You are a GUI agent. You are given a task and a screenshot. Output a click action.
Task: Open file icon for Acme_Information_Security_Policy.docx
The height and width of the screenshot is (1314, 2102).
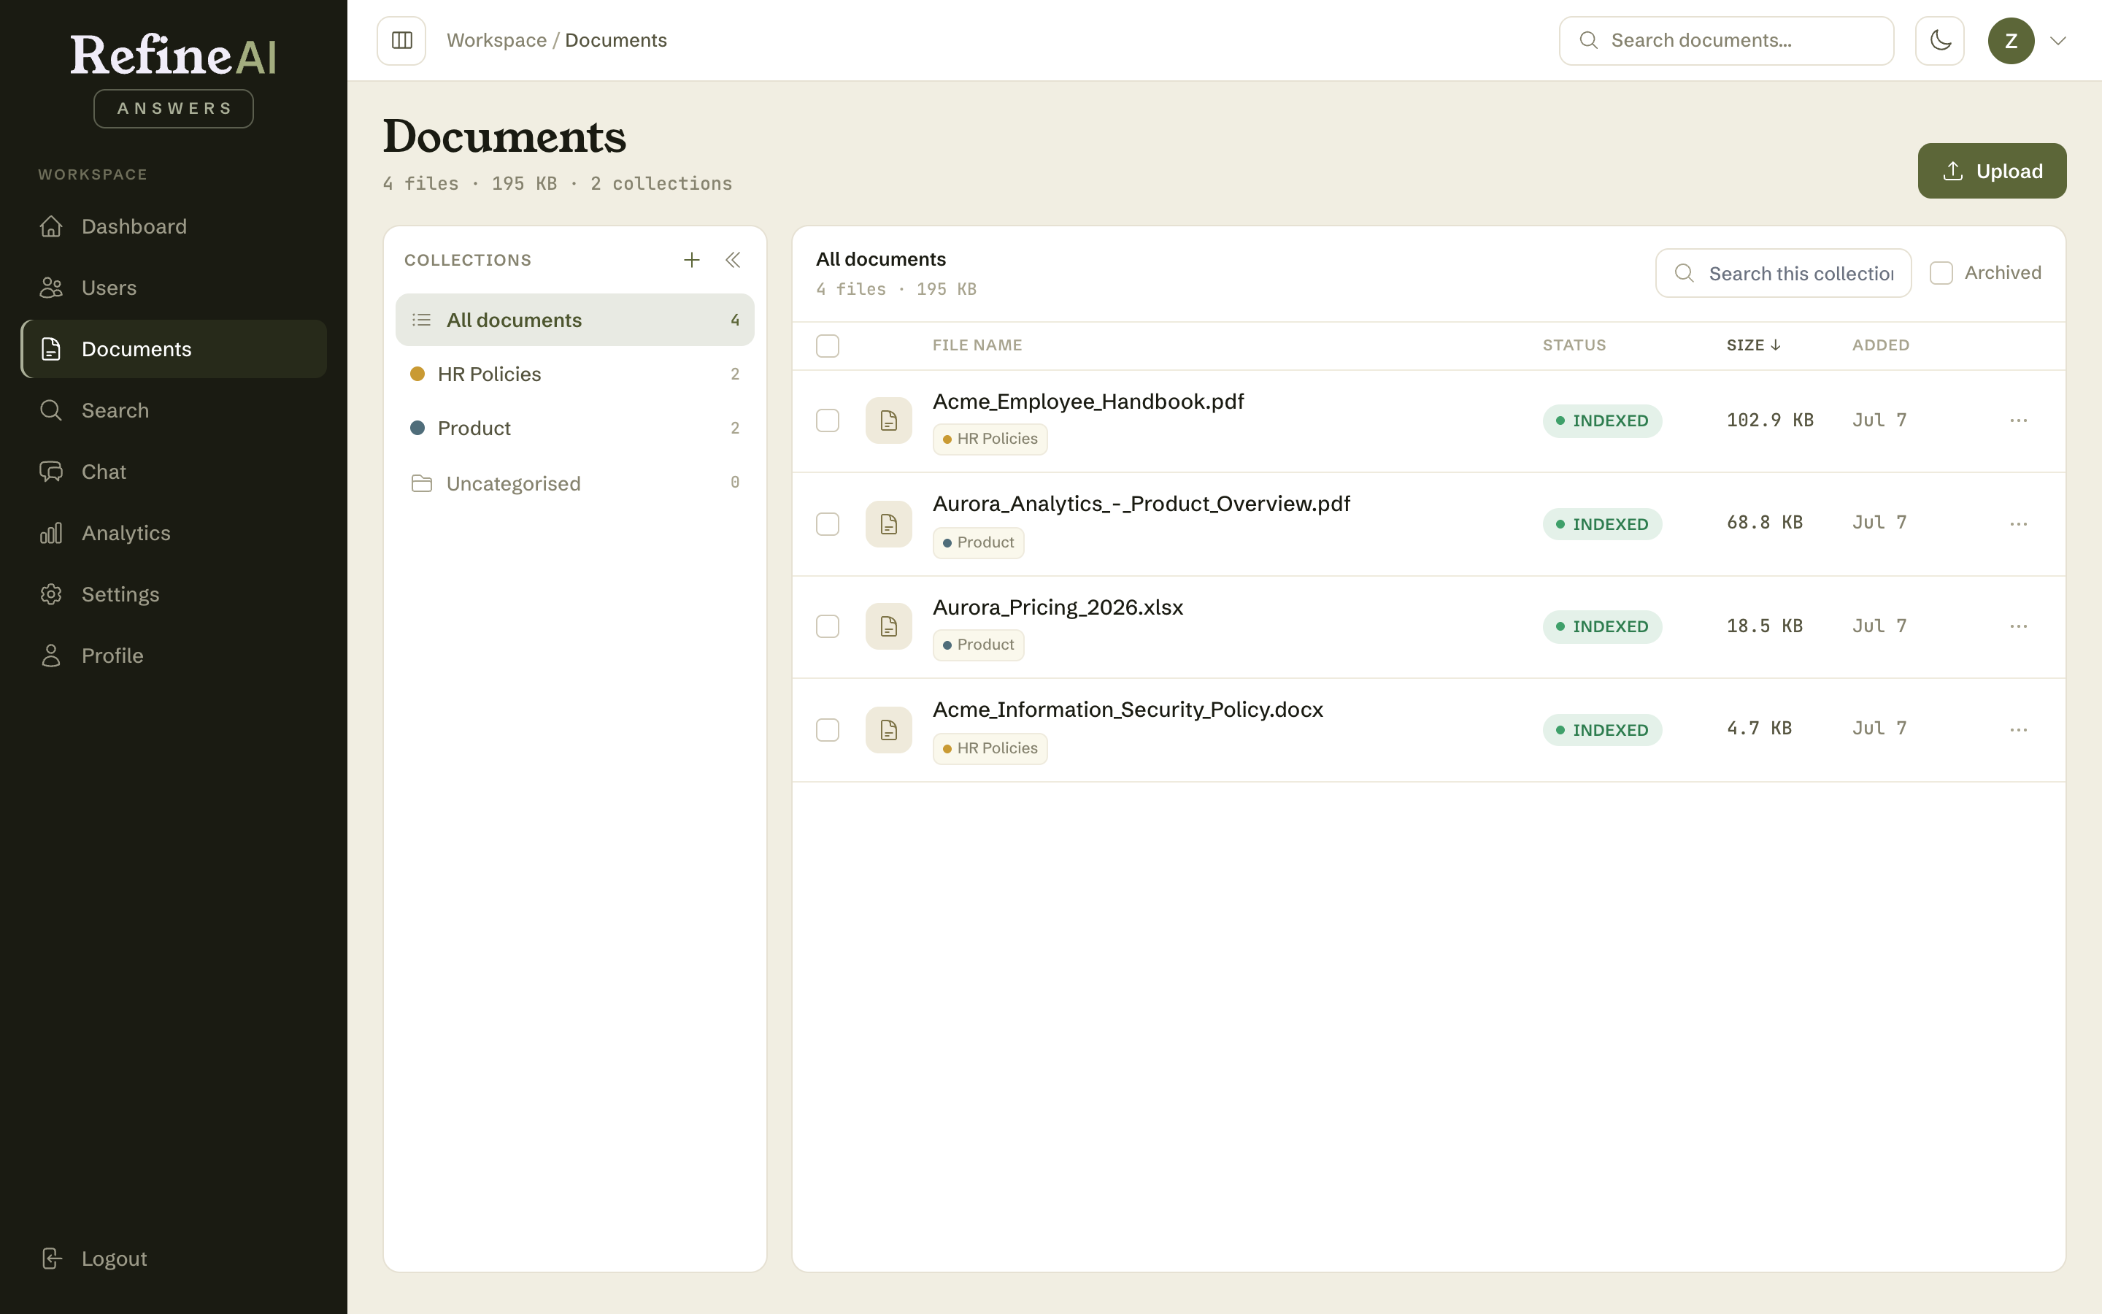pyautogui.click(x=888, y=730)
